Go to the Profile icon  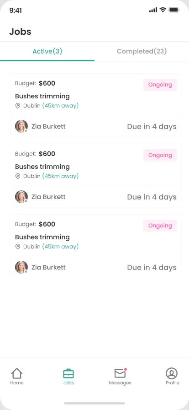pyautogui.click(x=172, y=373)
